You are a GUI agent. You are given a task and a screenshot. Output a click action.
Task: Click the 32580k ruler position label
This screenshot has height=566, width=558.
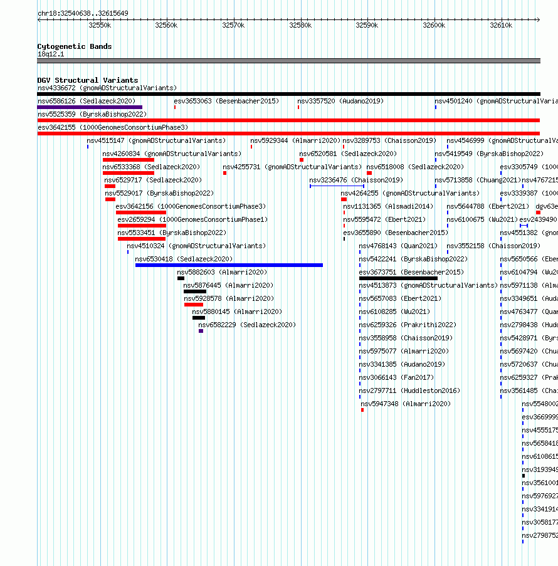click(300, 25)
